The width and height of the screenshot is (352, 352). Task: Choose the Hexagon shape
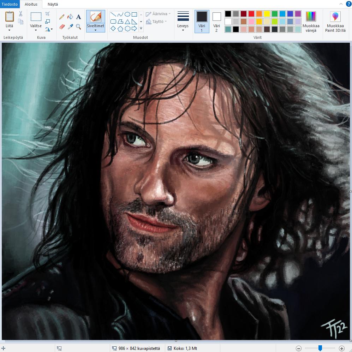[127, 29]
